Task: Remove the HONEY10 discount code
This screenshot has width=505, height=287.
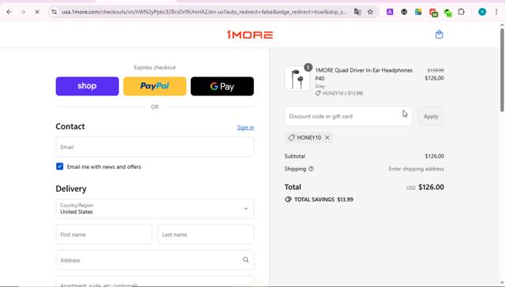Action: (327, 137)
